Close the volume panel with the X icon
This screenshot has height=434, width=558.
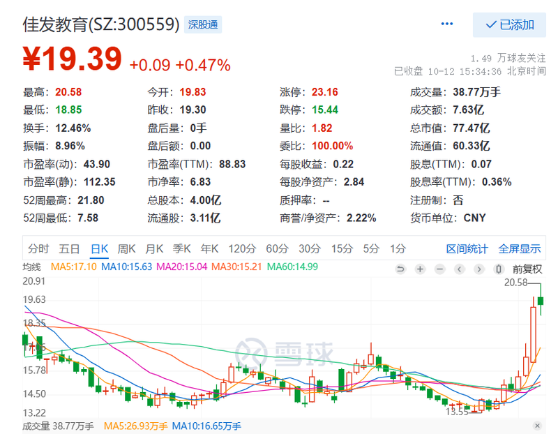point(537,426)
